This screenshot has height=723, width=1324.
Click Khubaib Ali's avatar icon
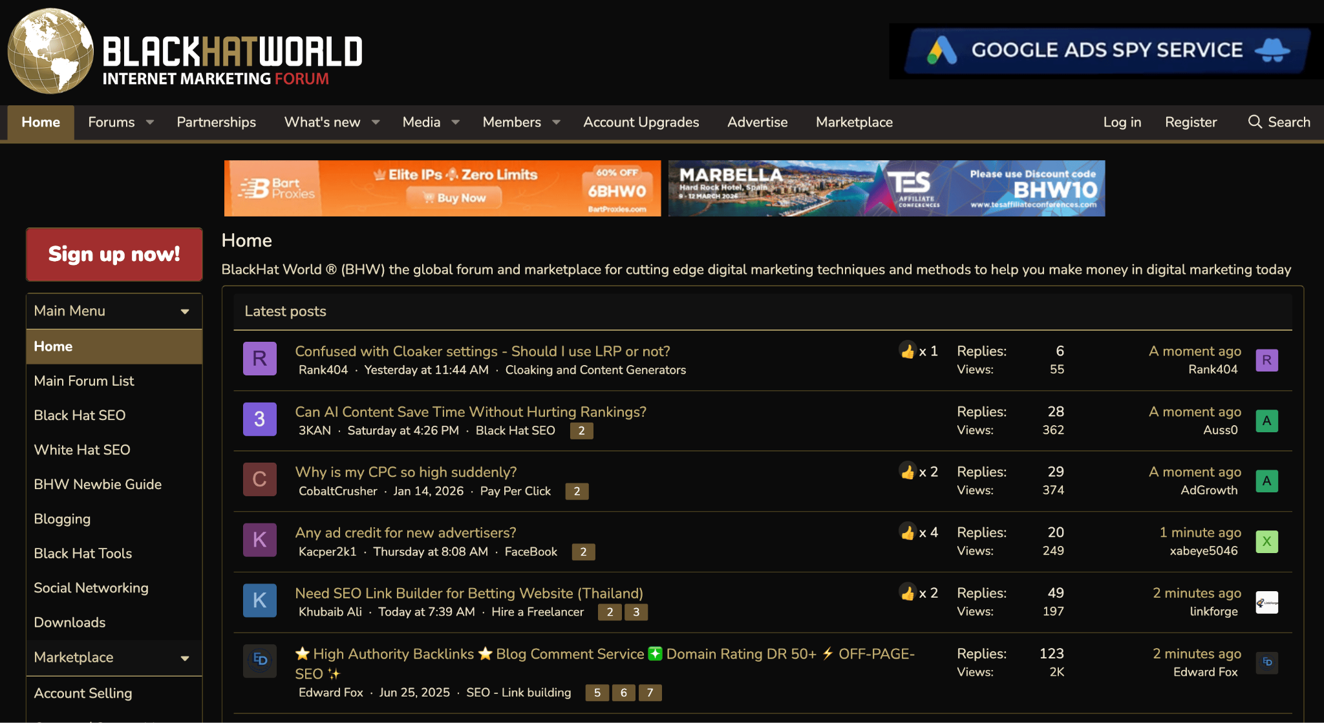tap(259, 600)
